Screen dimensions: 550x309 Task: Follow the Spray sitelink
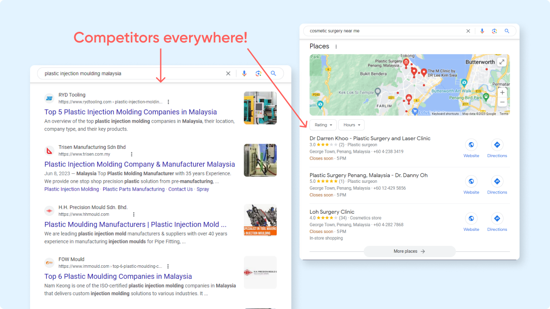pos(203,189)
